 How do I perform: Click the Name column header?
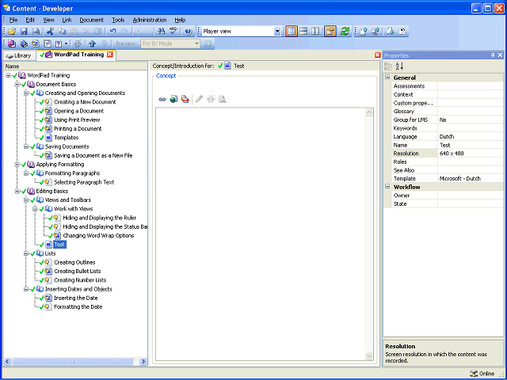coord(75,66)
